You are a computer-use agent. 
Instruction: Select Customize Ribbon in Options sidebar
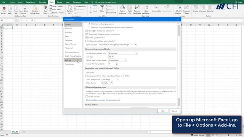[x=73, y=52]
